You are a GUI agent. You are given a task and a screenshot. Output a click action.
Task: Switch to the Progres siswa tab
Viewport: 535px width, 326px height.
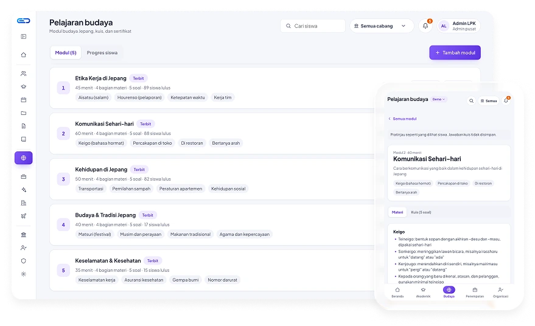pyautogui.click(x=102, y=53)
